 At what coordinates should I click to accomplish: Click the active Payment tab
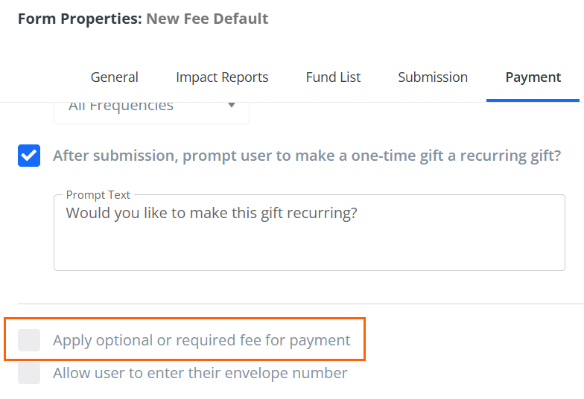pos(533,77)
